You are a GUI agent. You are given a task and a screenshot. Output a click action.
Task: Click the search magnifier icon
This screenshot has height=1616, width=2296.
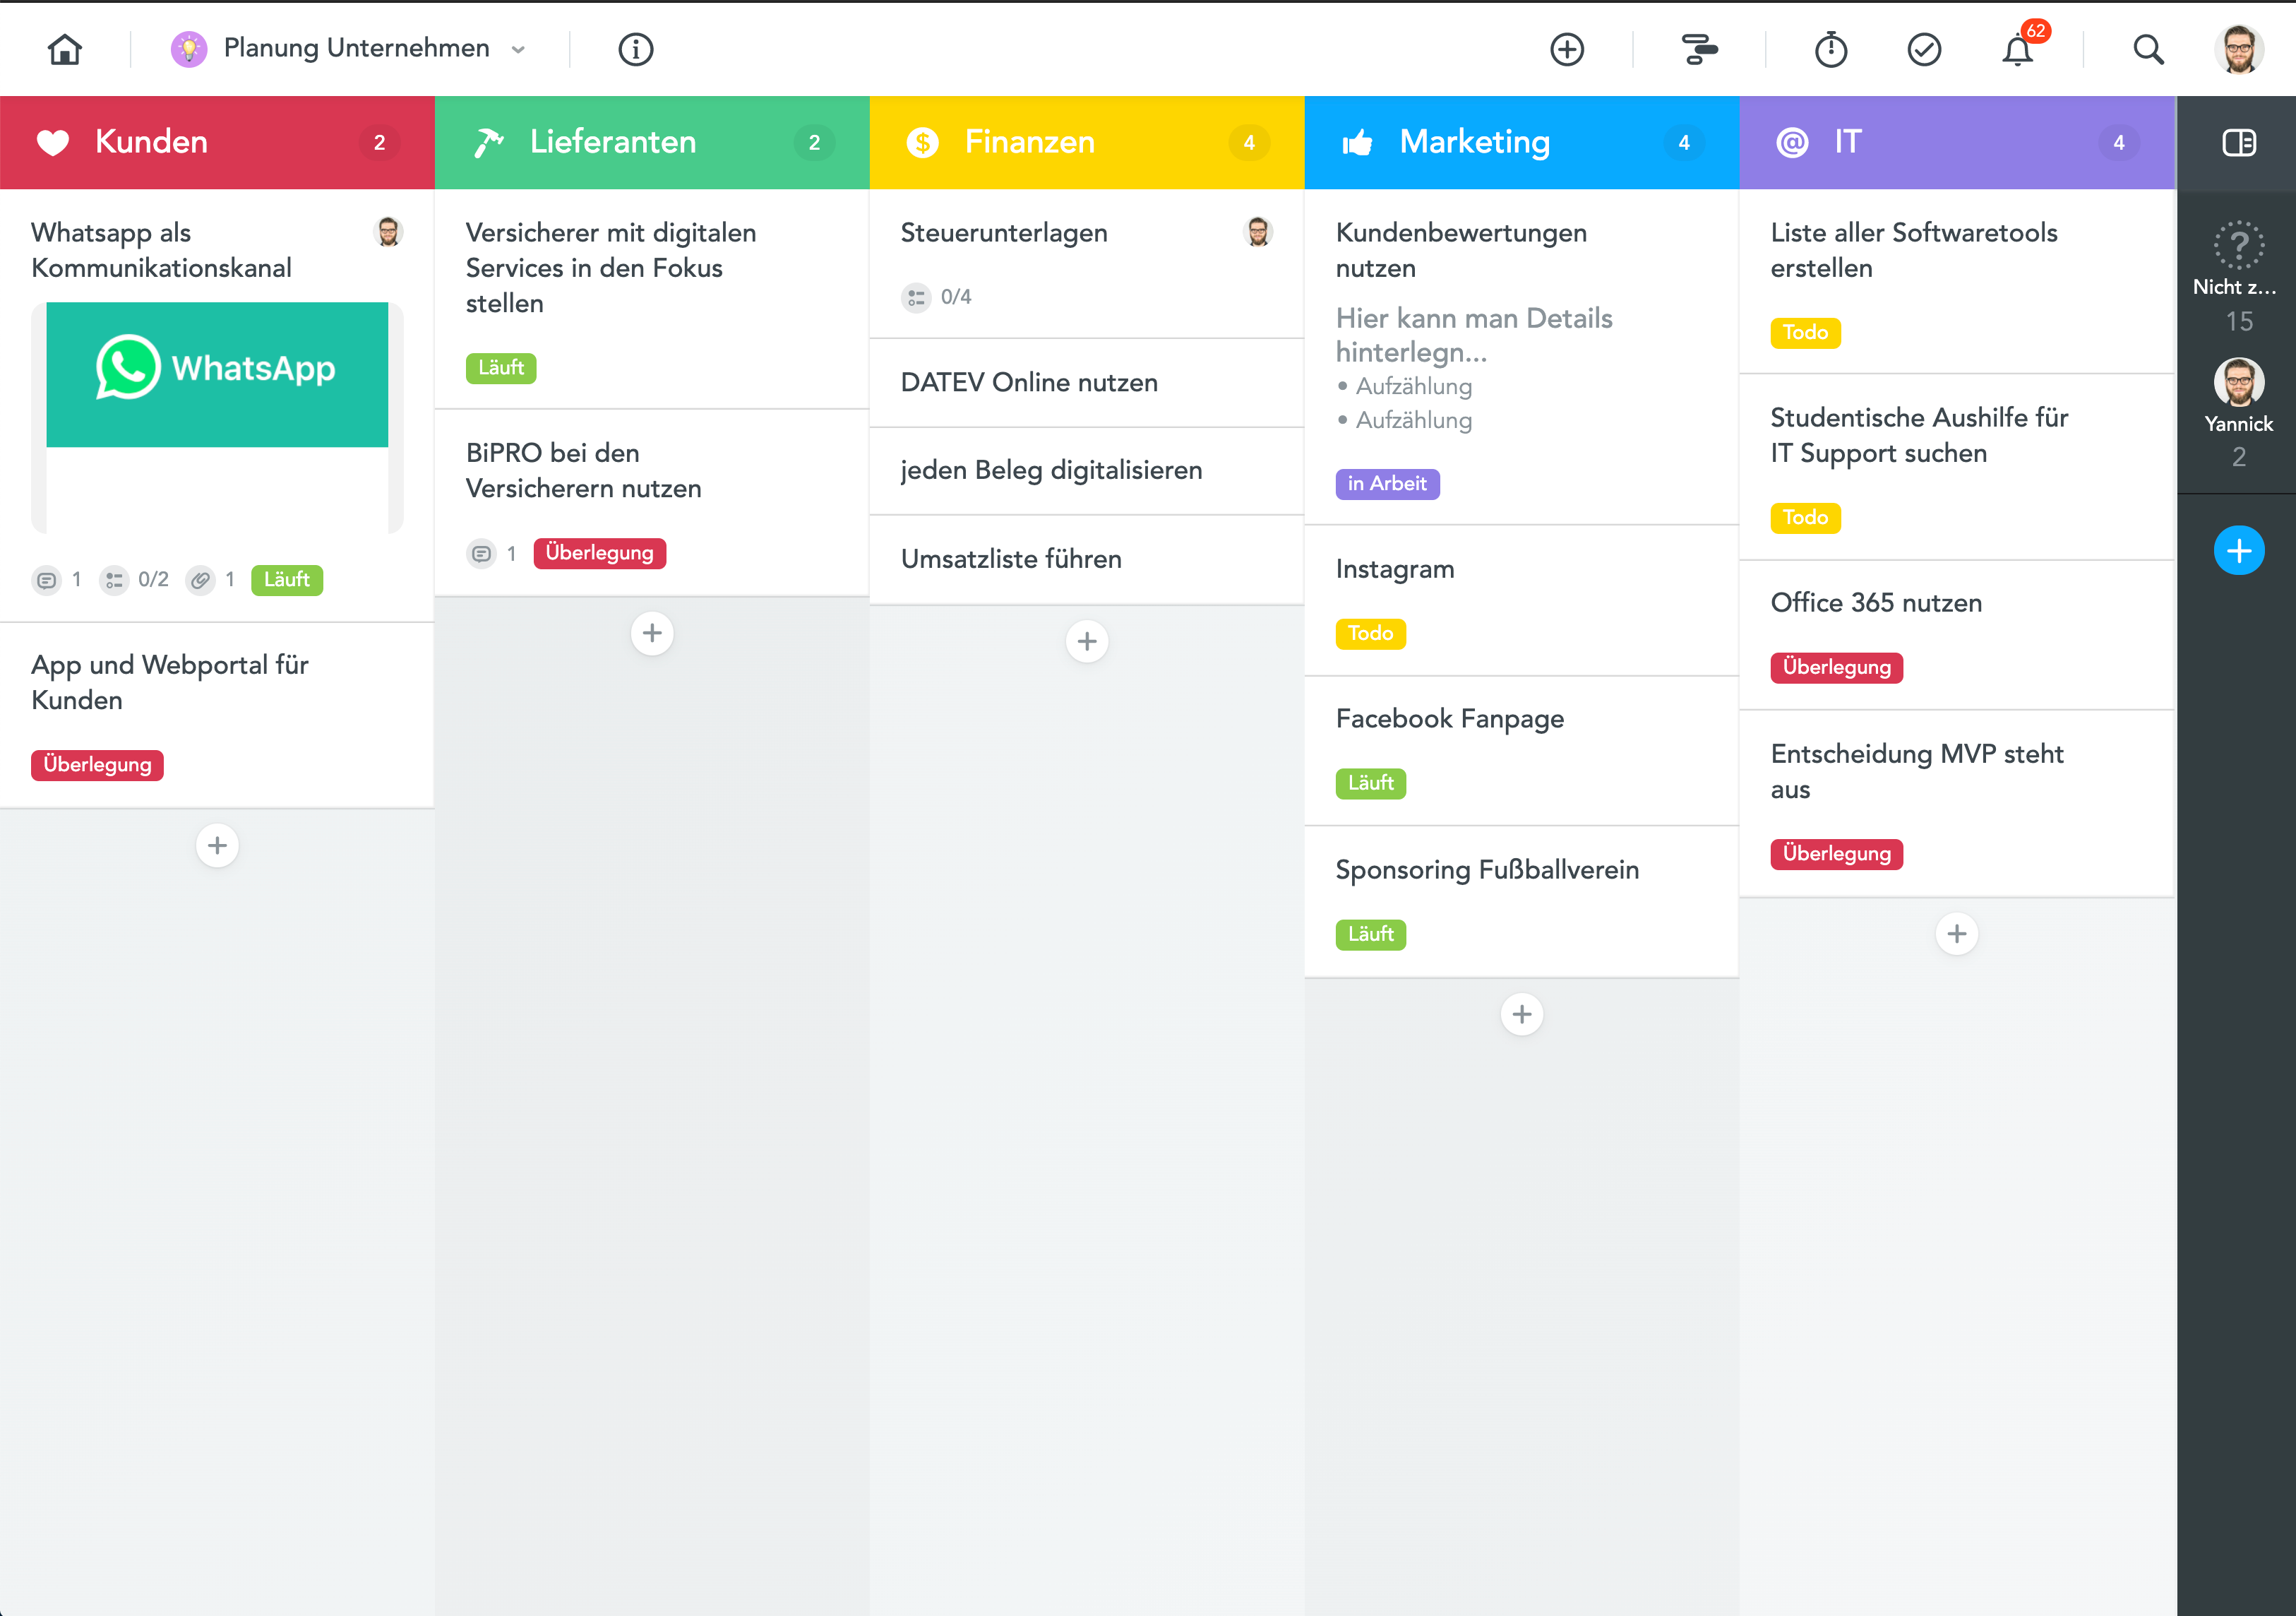click(x=2147, y=49)
